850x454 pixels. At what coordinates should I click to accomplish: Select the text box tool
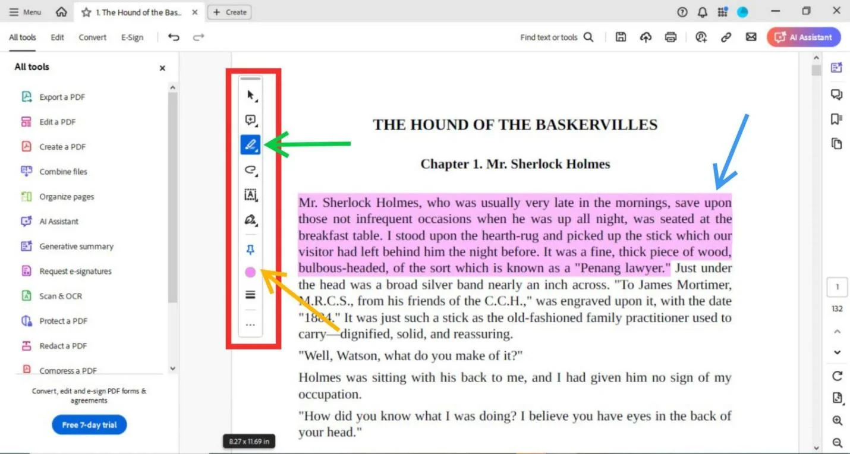click(251, 195)
